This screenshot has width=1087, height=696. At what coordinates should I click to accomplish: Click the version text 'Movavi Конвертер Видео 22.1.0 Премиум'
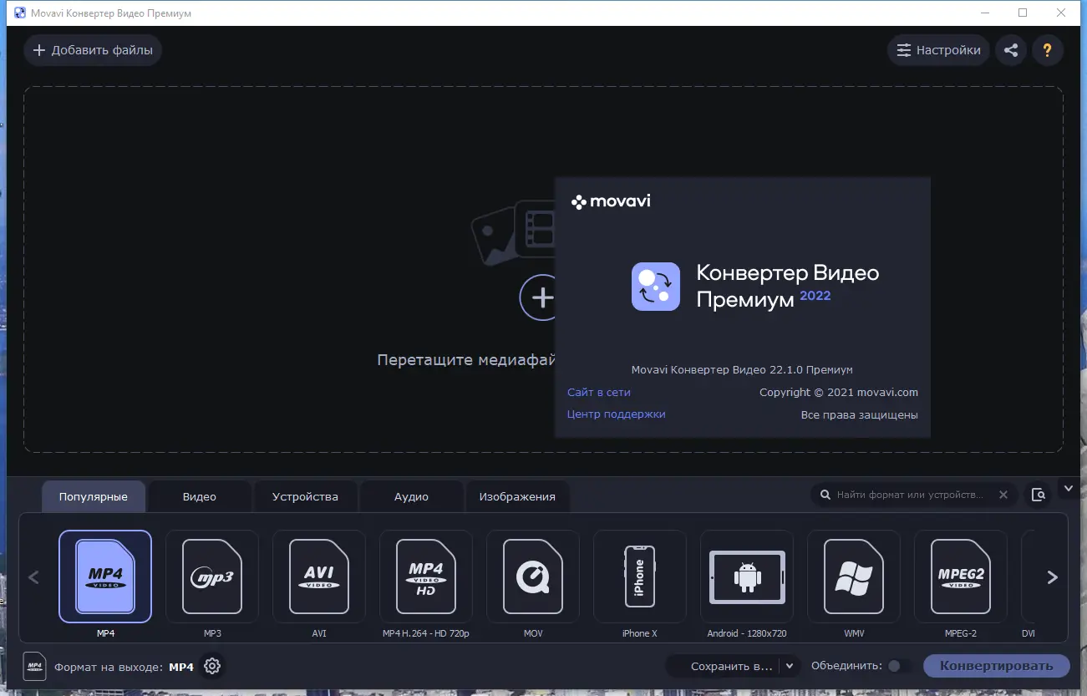point(742,369)
